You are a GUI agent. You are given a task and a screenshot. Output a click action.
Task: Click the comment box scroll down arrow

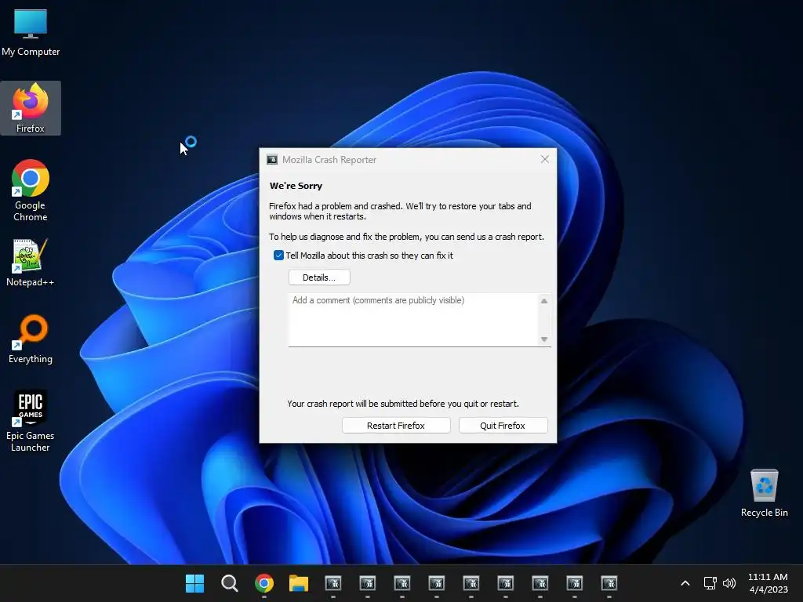[544, 339]
